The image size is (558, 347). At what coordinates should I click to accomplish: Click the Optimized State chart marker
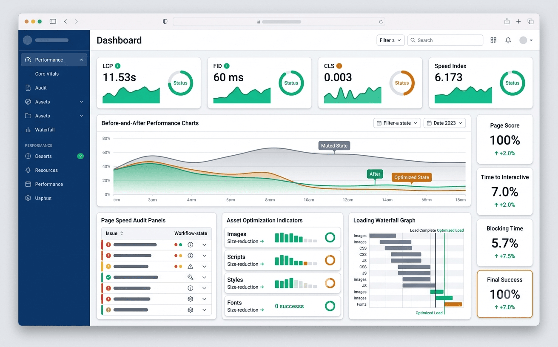[412, 177]
